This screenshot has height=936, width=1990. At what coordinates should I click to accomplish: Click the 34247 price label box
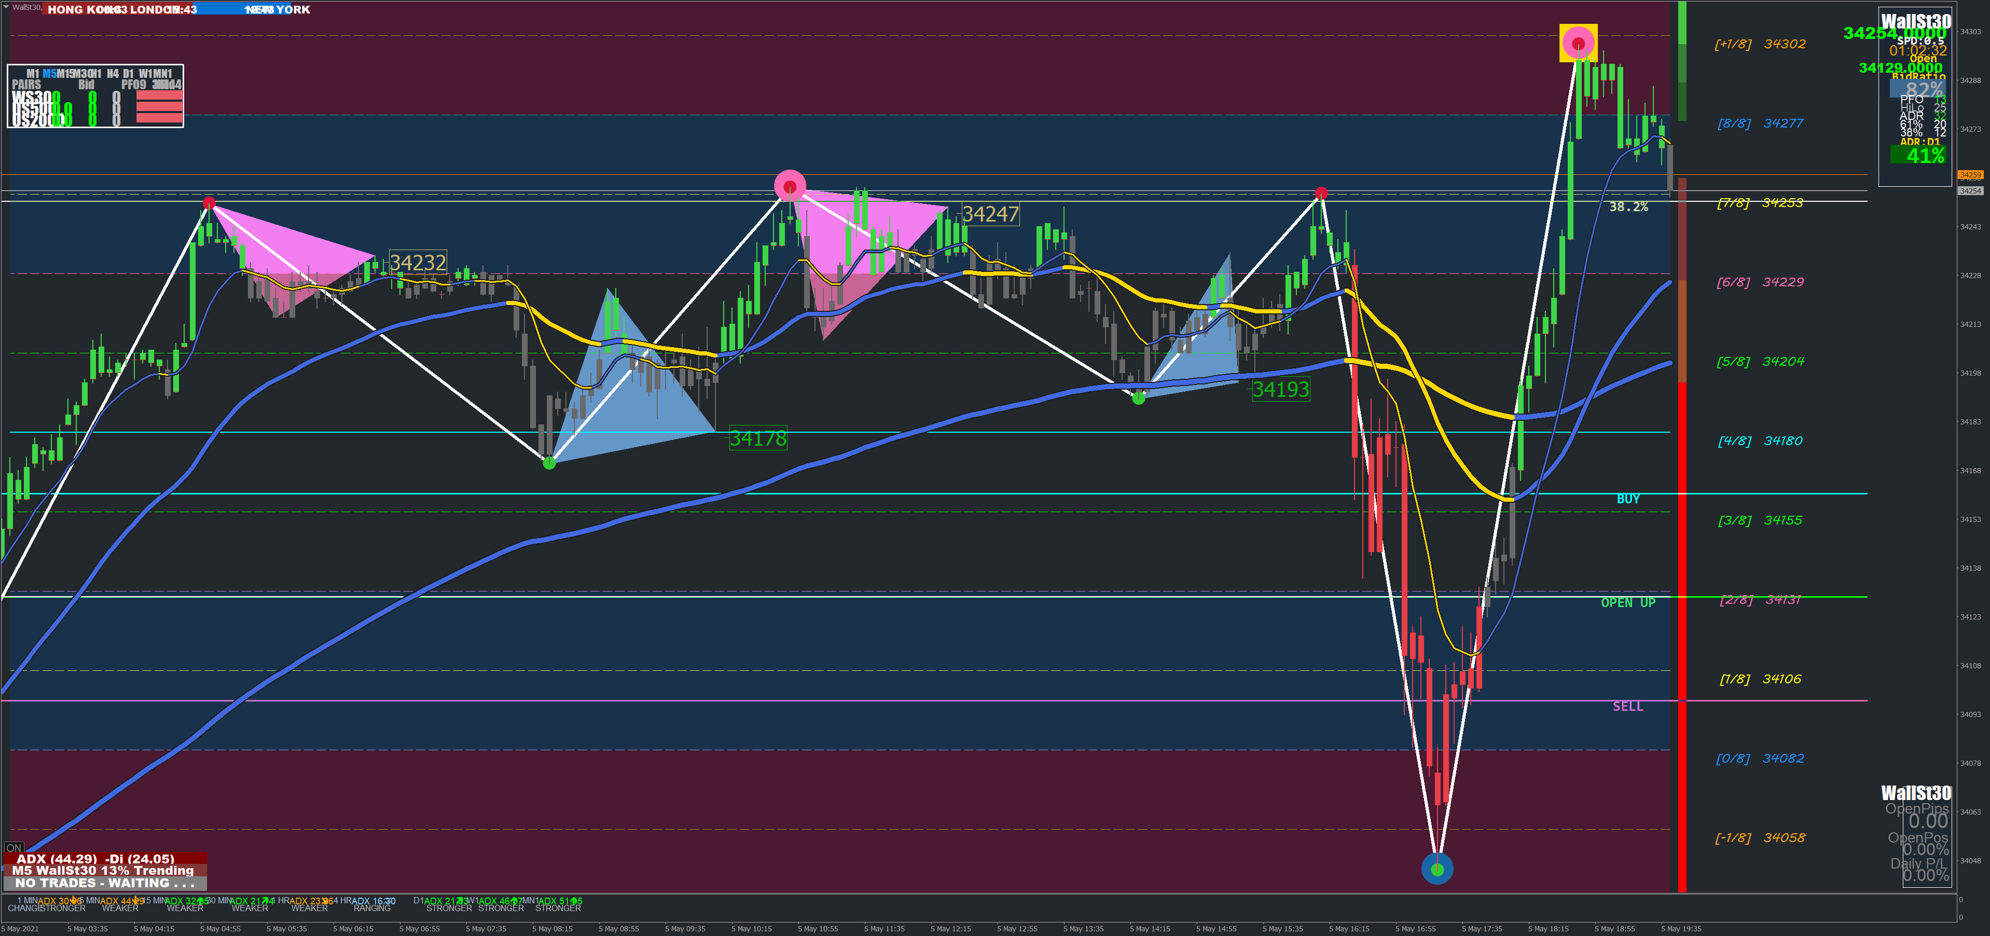click(990, 214)
